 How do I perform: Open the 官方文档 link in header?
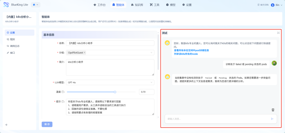[263, 5]
